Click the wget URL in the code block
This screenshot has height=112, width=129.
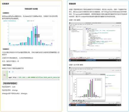click(36, 77)
